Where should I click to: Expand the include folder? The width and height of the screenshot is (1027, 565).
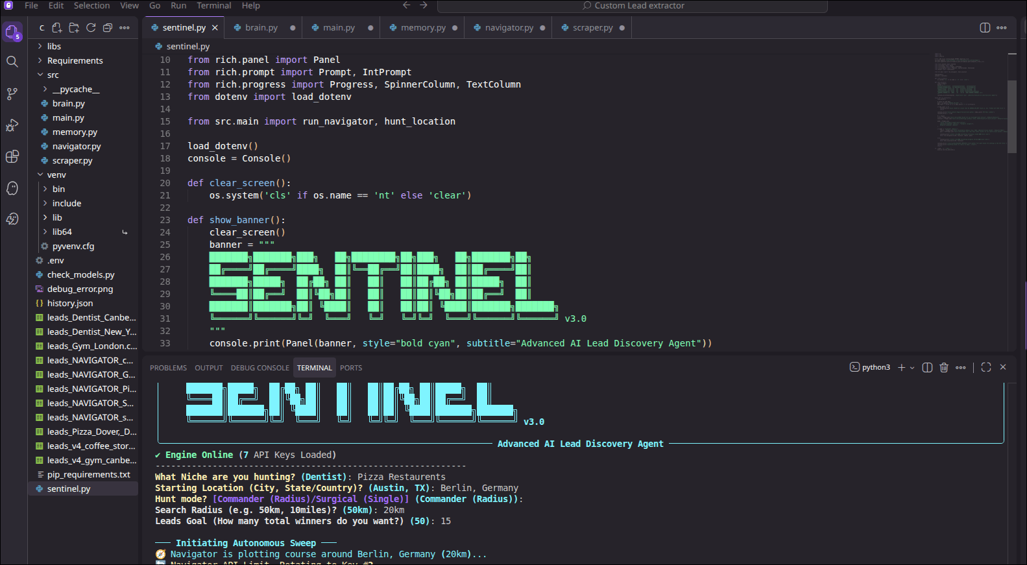(83, 203)
